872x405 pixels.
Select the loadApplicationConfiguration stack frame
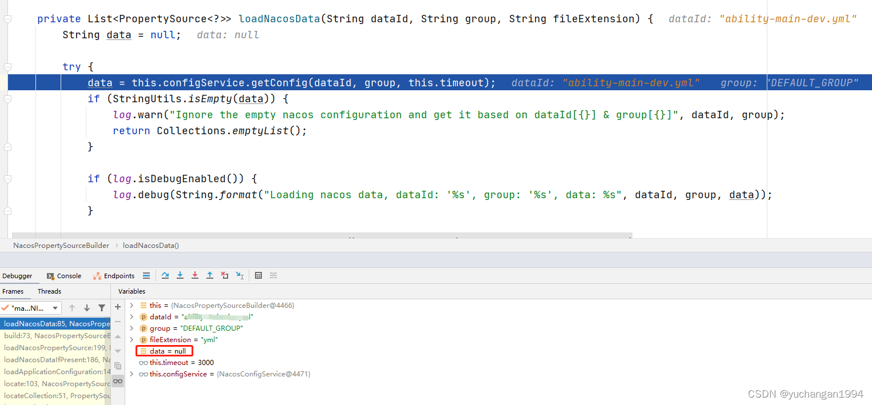click(55, 372)
